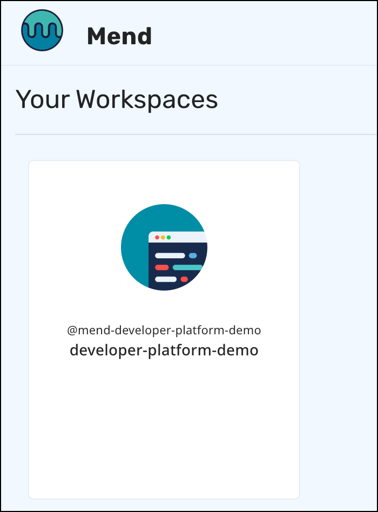Click the header bar area right of Mend

click(x=270, y=33)
